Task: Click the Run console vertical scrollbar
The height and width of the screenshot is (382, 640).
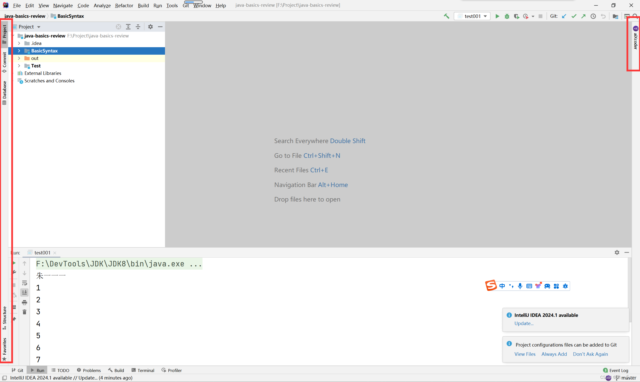Action: tap(630, 290)
